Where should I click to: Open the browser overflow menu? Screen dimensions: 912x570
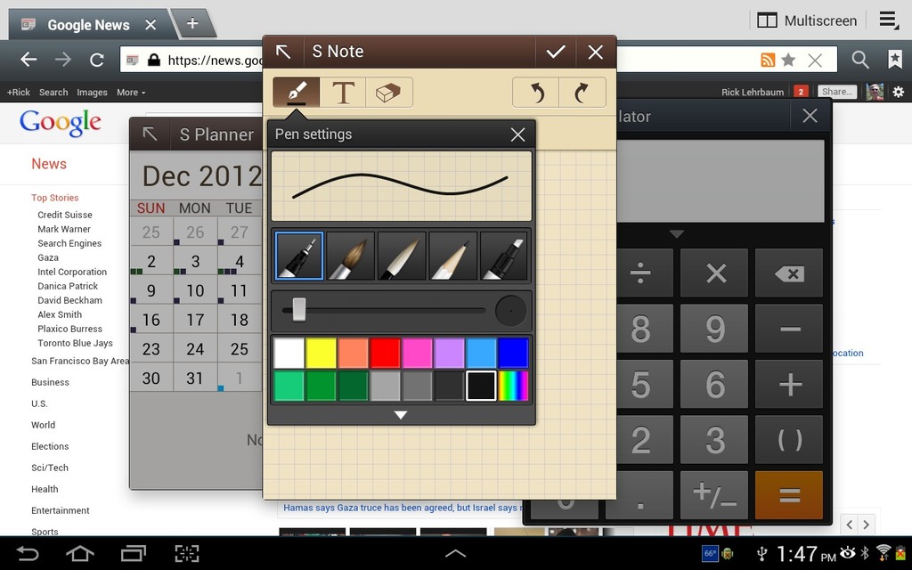point(889,20)
